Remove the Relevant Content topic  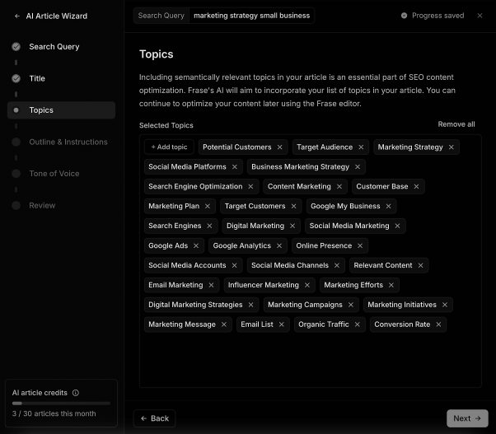point(420,265)
